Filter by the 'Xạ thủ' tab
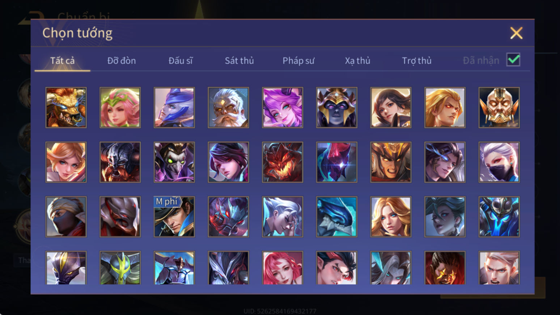 point(357,60)
